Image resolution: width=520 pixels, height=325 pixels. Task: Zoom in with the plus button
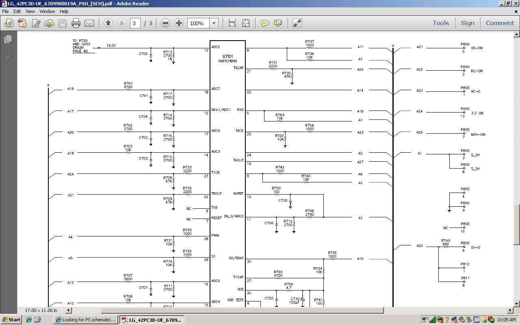point(179,23)
